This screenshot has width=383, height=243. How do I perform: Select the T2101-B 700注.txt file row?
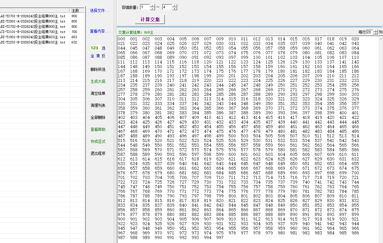[42, 32]
